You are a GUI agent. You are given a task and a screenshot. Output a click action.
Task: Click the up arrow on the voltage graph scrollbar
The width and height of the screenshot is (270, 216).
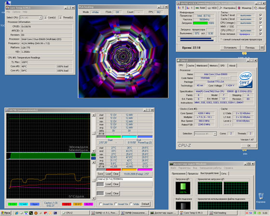pyautogui.click(x=94, y=115)
